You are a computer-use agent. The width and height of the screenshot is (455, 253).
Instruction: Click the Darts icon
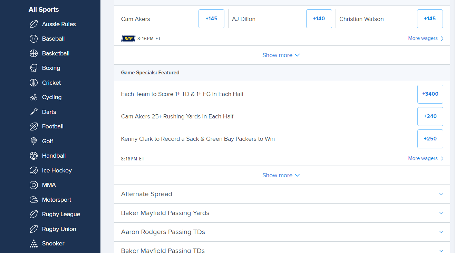click(x=33, y=112)
